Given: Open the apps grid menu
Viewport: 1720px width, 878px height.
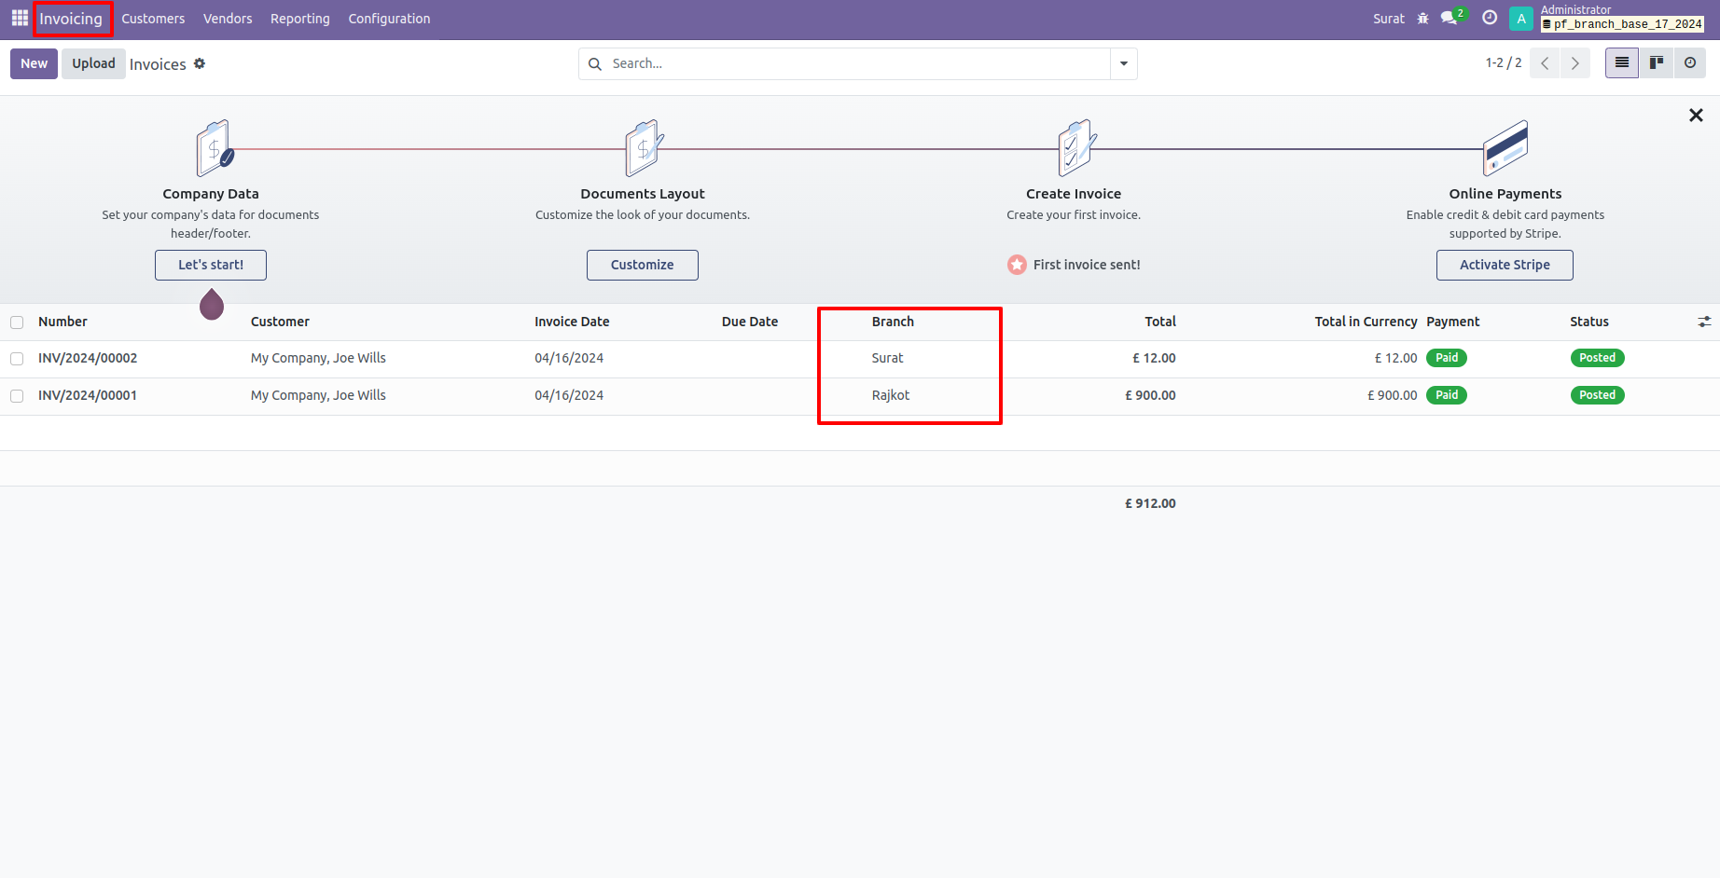Looking at the screenshot, I should coord(19,18).
